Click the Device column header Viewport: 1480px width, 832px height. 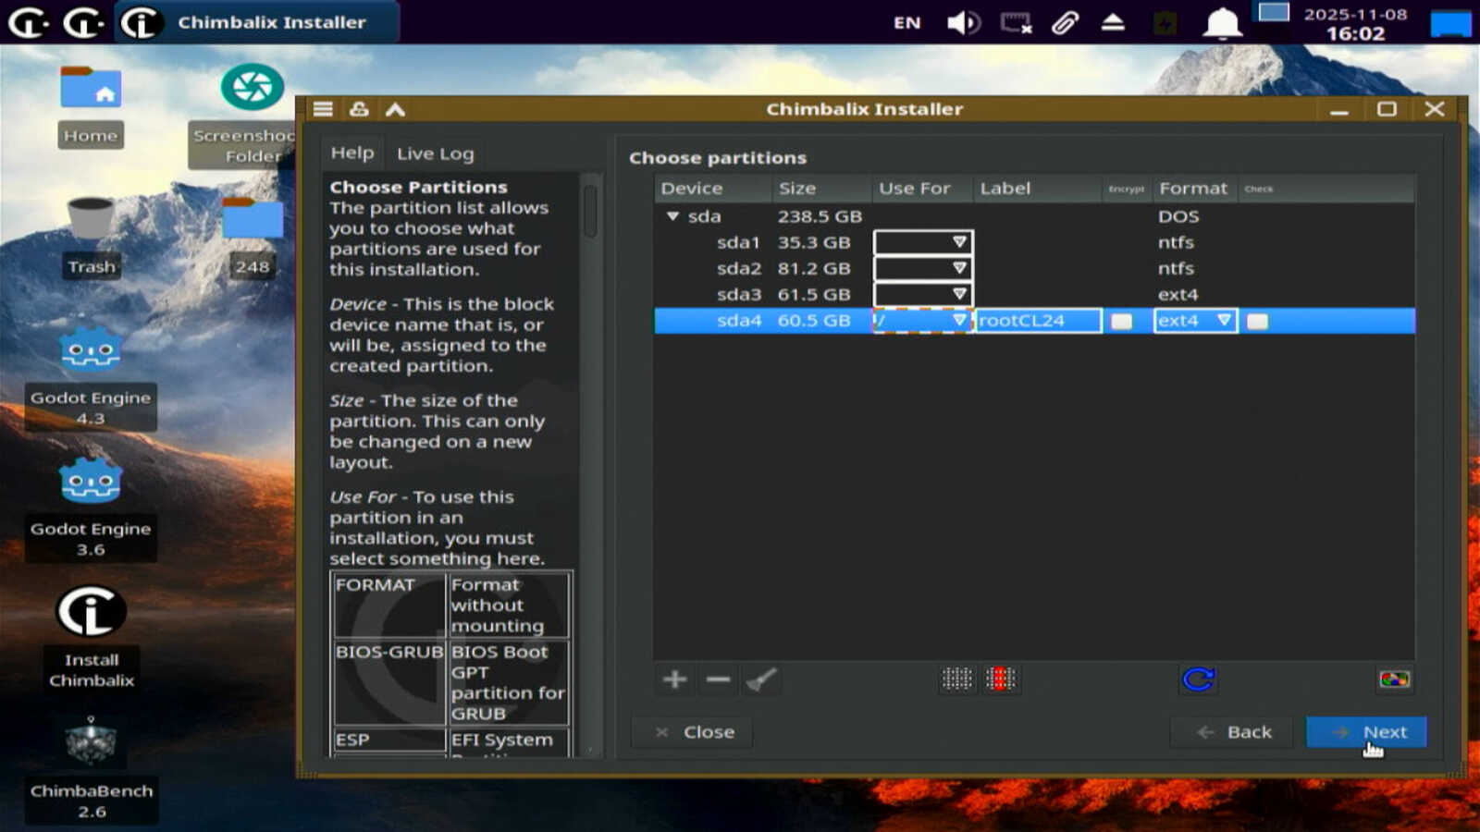pyautogui.click(x=713, y=189)
